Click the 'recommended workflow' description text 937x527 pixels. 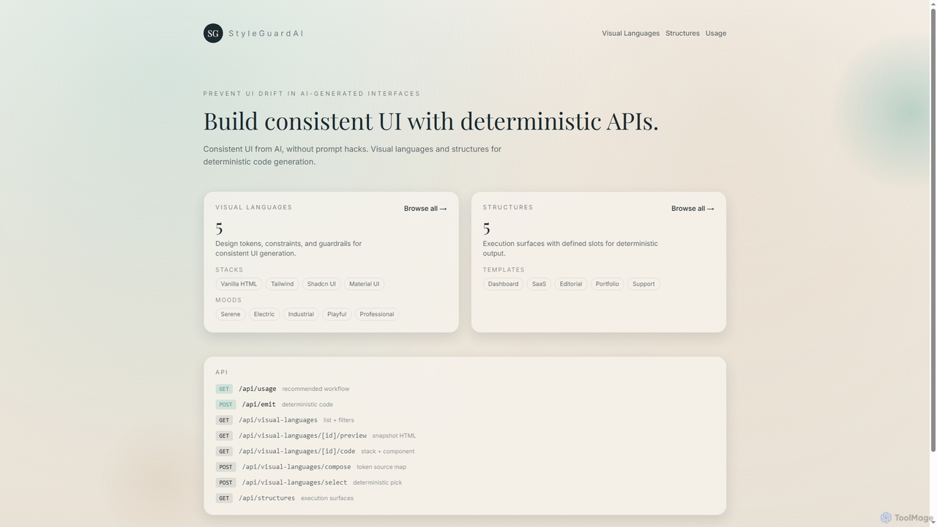[x=316, y=389]
